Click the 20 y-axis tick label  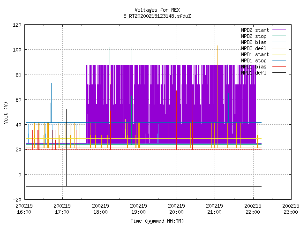pyautogui.click(x=18, y=150)
